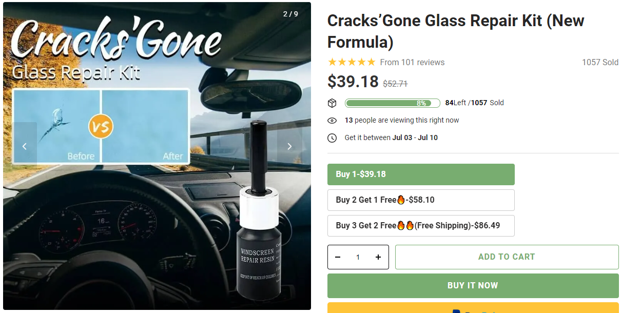621x313 pixels.
Task: Click the five-star rating icons
Action: [x=352, y=62]
